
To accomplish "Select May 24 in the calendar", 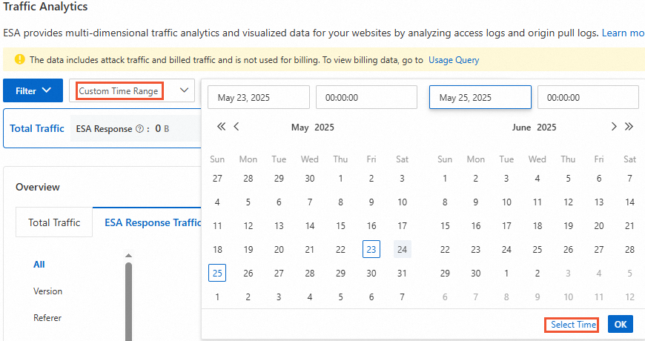I will [x=402, y=250].
